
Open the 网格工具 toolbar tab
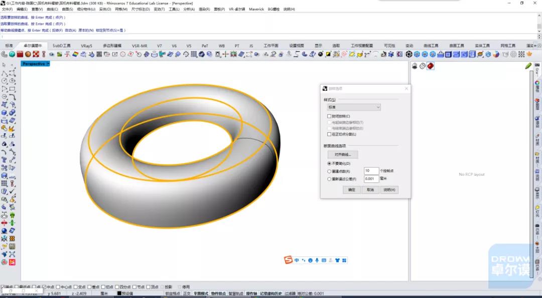508,46
